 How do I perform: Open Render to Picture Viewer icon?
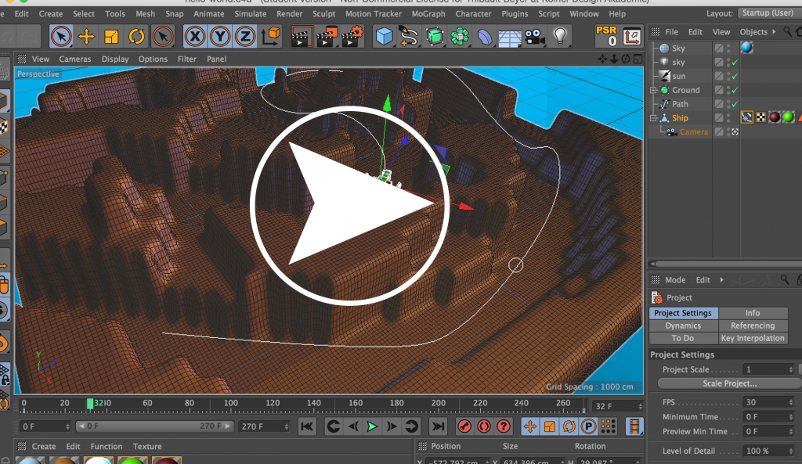(x=327, y=37)
